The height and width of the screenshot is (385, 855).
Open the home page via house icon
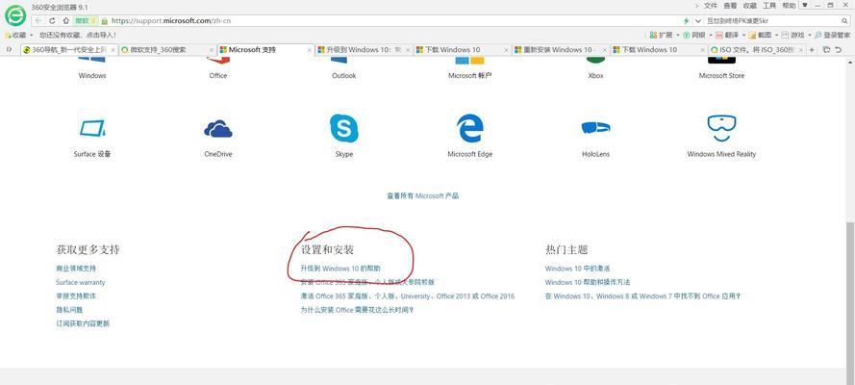(x=66, y=21)
